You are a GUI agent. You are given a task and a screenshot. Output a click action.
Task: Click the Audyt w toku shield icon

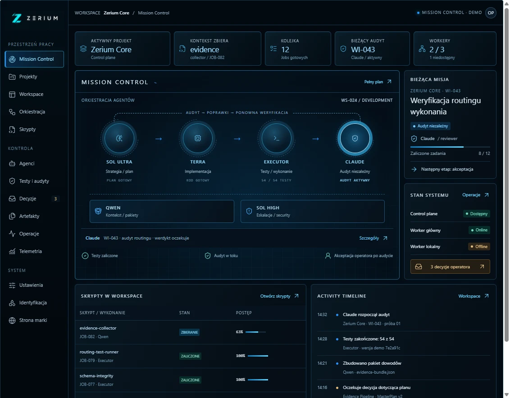(208, 256)
